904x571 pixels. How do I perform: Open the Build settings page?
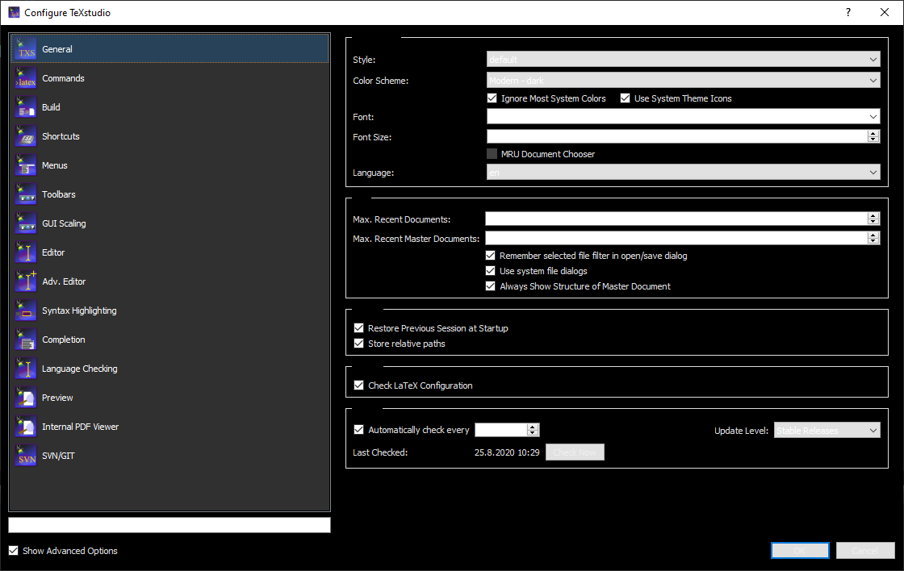[169, 107]
